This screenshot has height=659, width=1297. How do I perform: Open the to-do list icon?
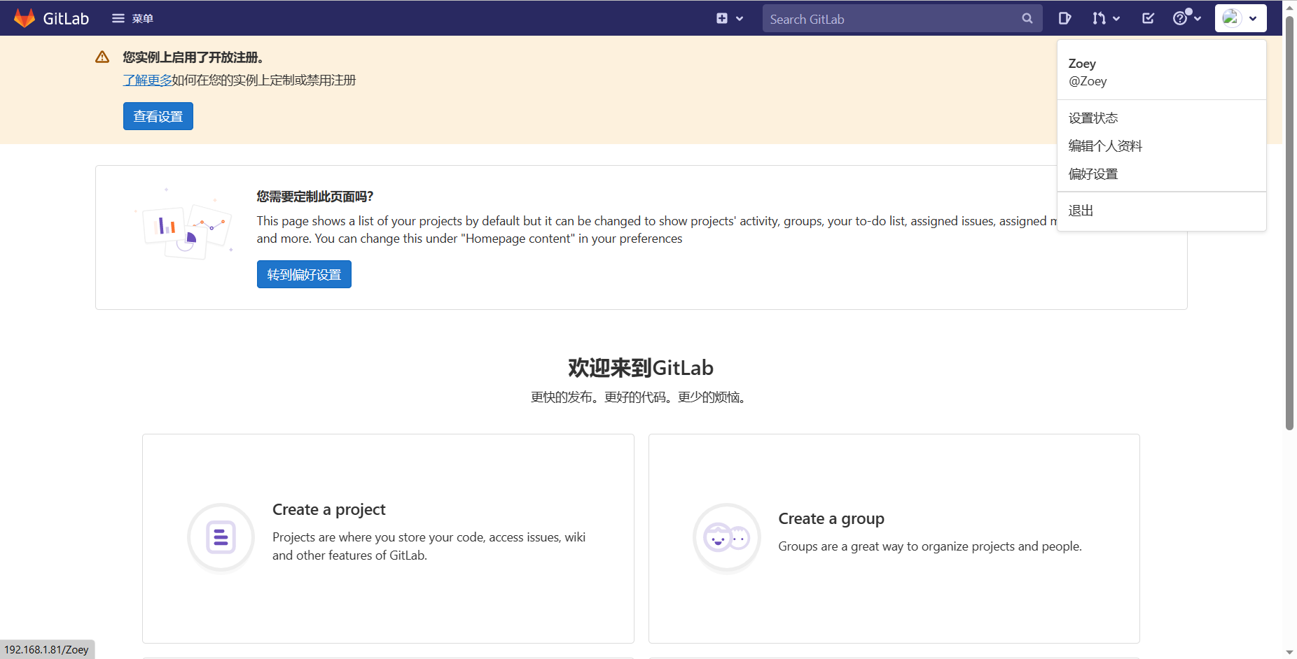pos(1148,18)
